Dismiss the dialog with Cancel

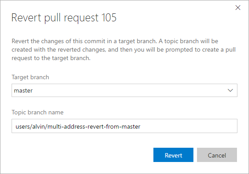point(217,155)
